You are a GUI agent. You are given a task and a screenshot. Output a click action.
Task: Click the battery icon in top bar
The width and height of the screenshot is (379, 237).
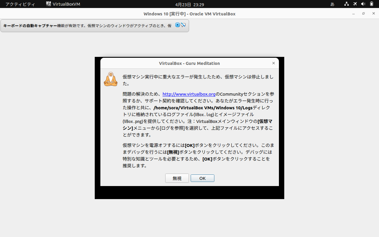(372, 4)
